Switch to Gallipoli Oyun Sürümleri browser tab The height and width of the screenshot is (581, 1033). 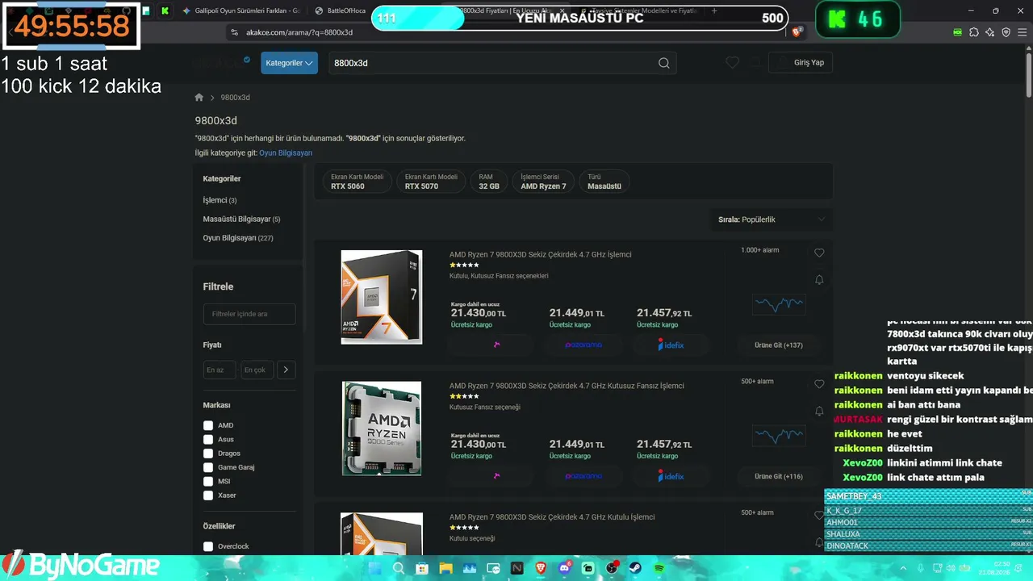(x=241, y=10)
